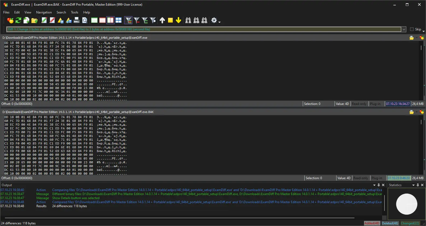Open the Search menu
This screenshot has width=426, height=226.
[61, 12]
